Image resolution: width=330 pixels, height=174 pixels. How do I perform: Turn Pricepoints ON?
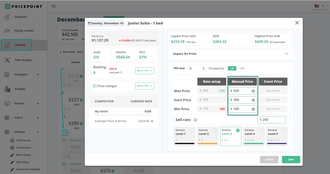click(232, 68)
